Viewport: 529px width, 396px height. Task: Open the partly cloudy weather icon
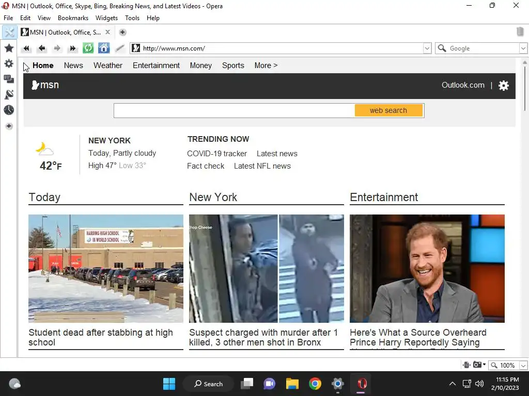click(45, 149)
